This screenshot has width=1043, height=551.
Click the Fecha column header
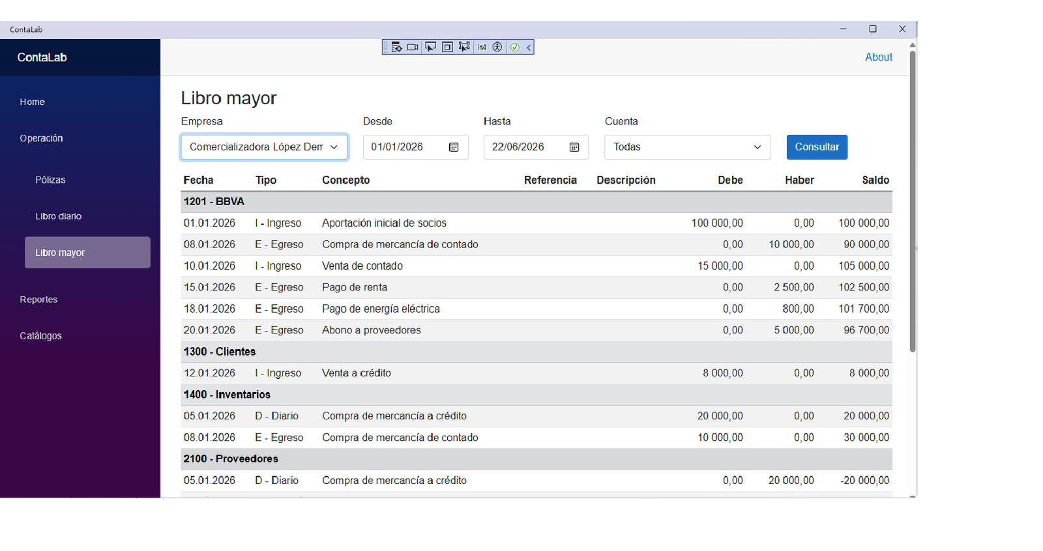198,180
